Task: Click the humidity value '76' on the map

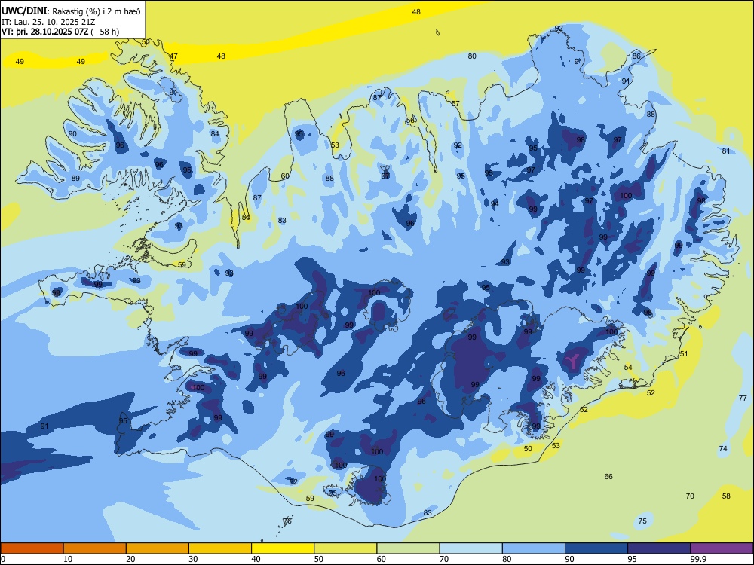Action: [x=287, y=521]
